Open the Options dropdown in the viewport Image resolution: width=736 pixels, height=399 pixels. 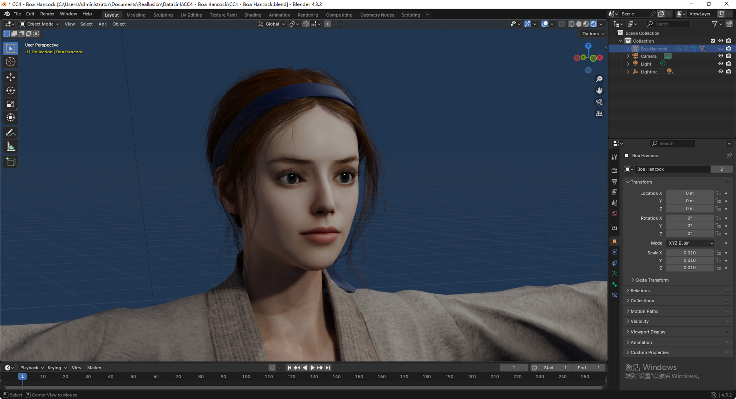593,34
